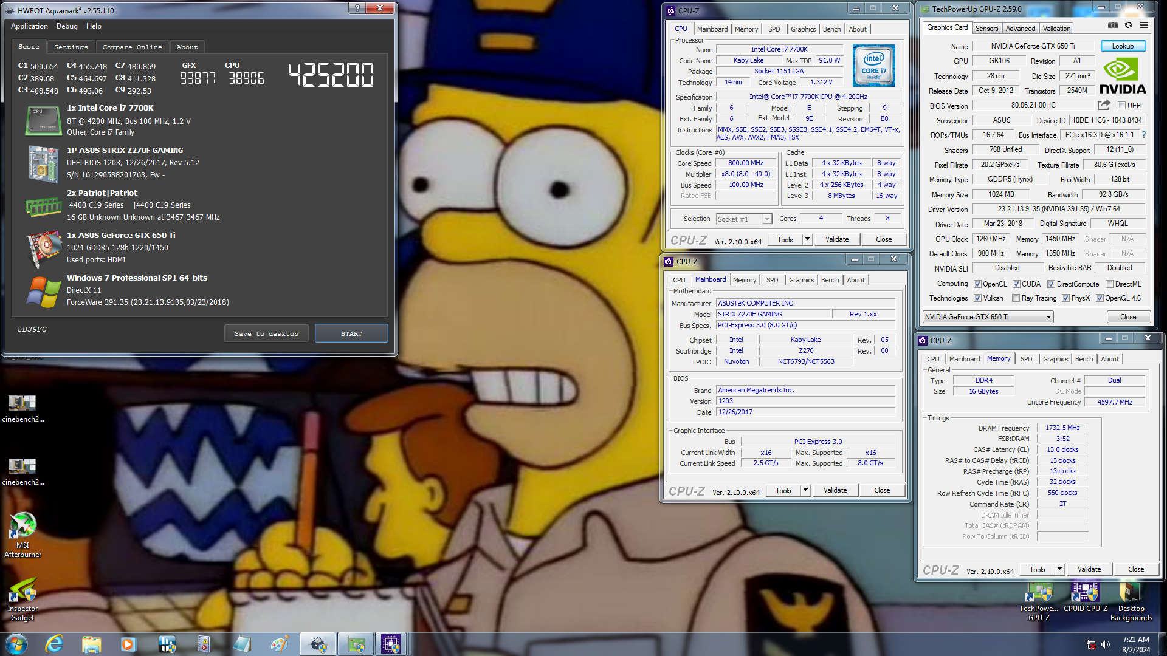Toggle the OpenGL 4.6 checkbox
1167x656 pixels.
1100,298
